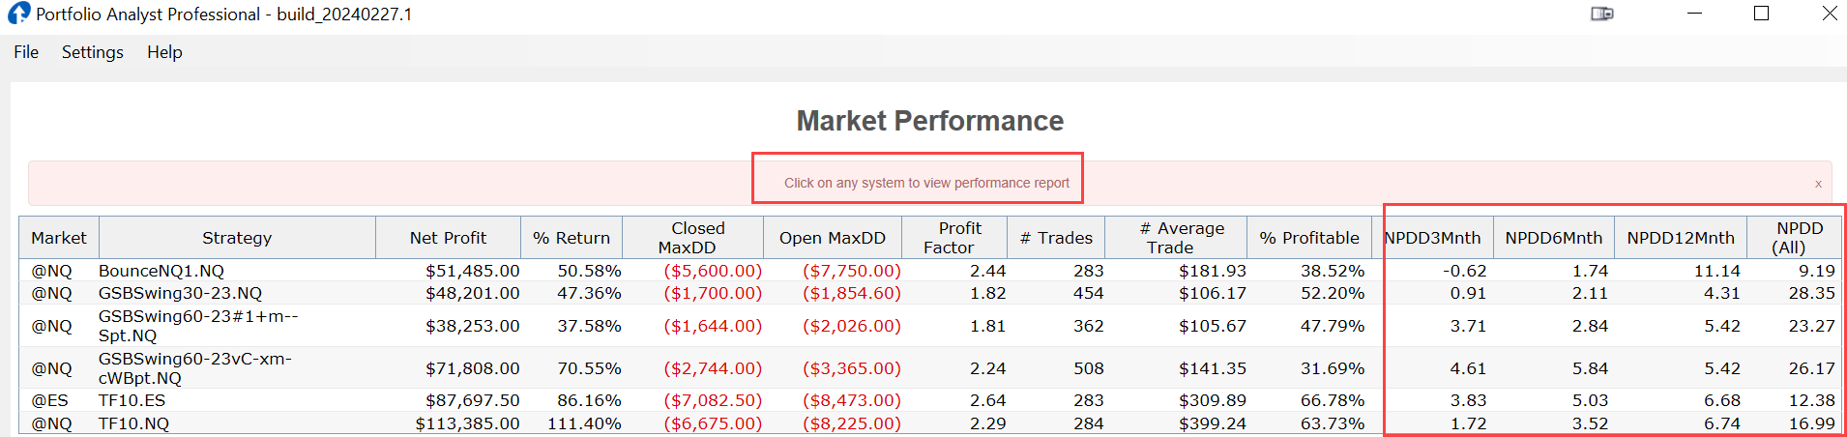The width and height of the screenshot is (1847, 437).
Task: Sort by Profit Factor column
Action: (953, 238)
